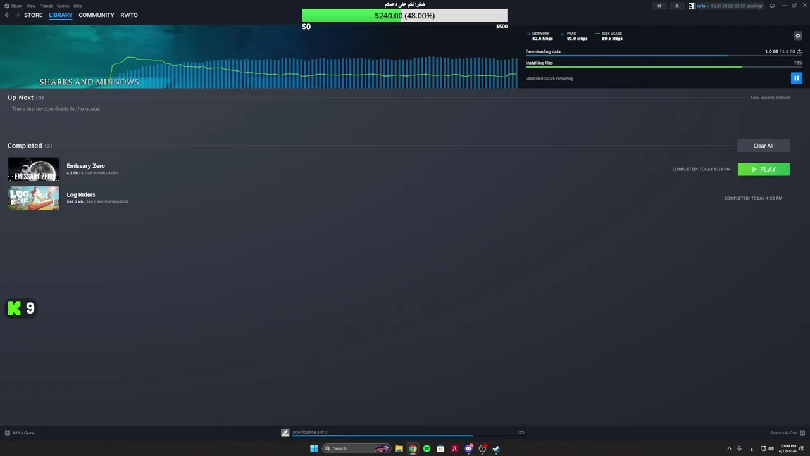Open the Games menu
Image resolution: width=810 pixels, height=456 pixels.
63,6
